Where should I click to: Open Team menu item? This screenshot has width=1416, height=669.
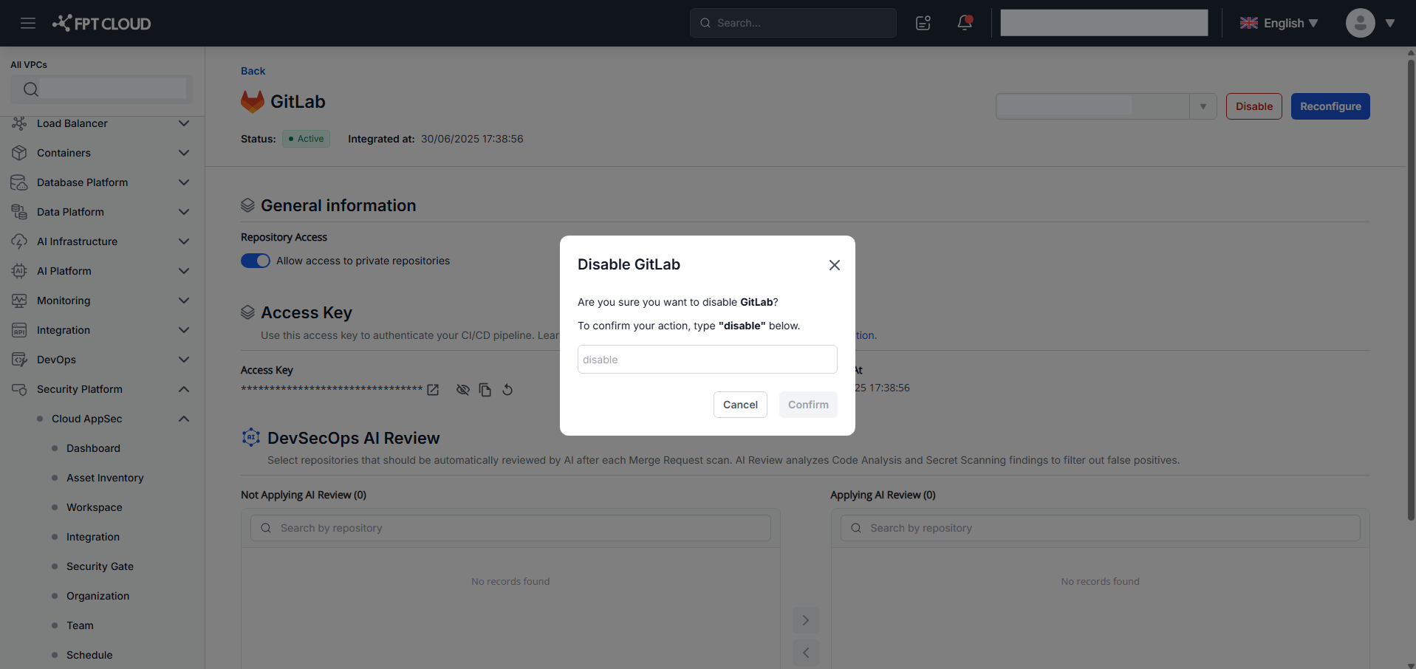[x=80, y=625]
